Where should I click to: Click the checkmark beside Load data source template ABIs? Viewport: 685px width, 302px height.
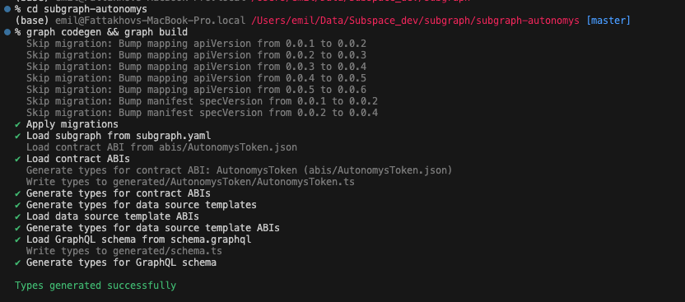click(18, 216)
